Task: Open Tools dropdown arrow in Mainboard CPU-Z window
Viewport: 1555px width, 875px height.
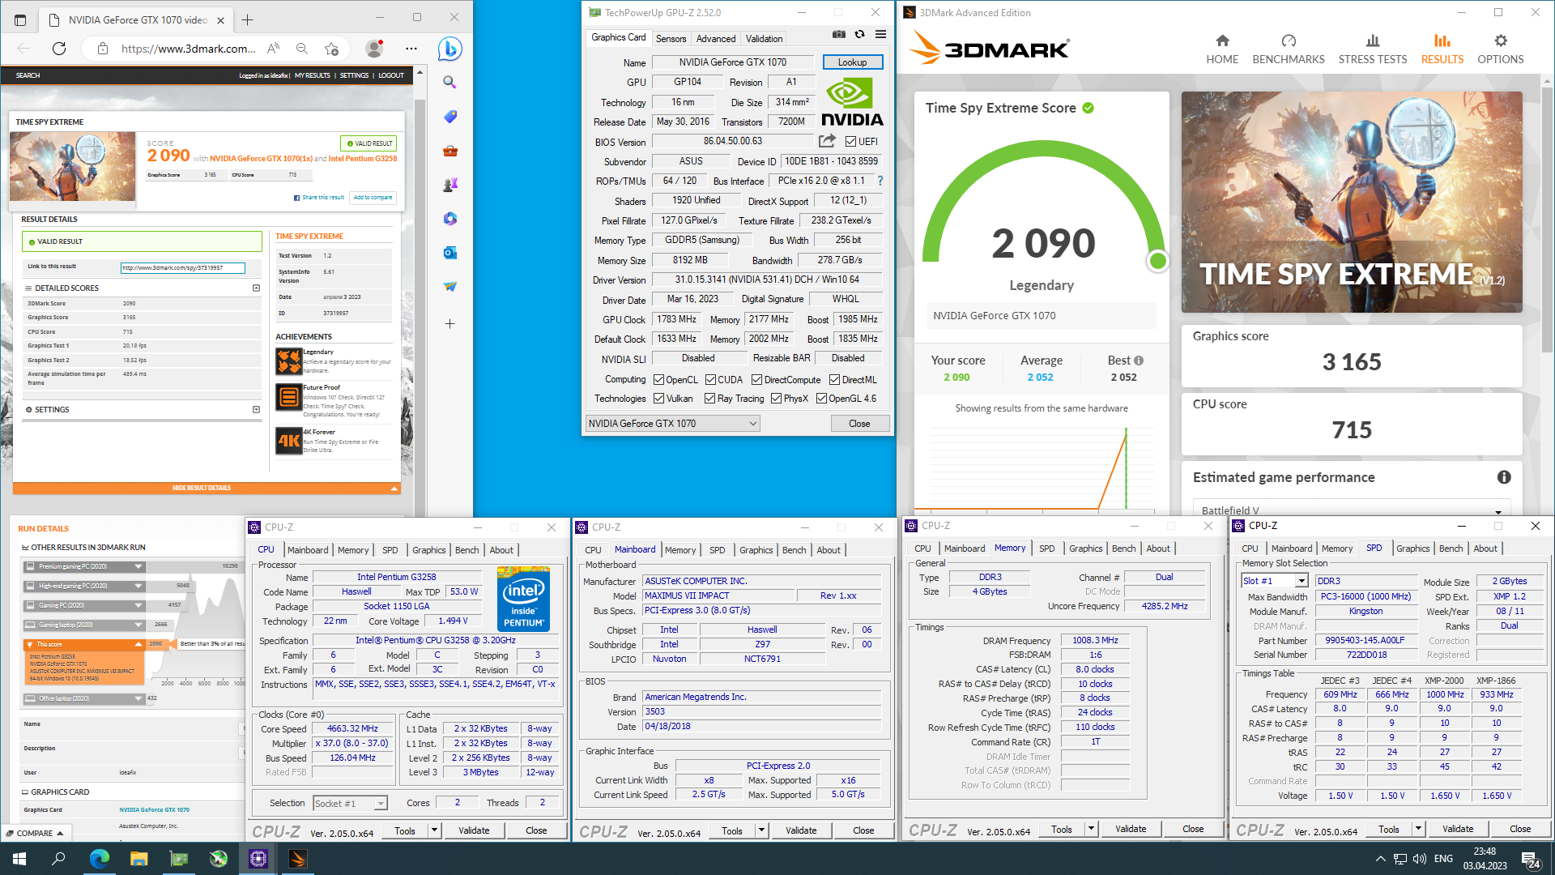Action: click(761, 830)
